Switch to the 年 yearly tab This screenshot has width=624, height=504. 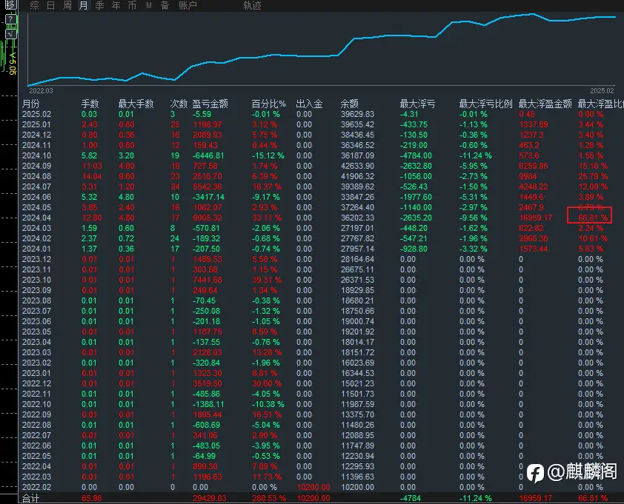[x=116, y=5]
